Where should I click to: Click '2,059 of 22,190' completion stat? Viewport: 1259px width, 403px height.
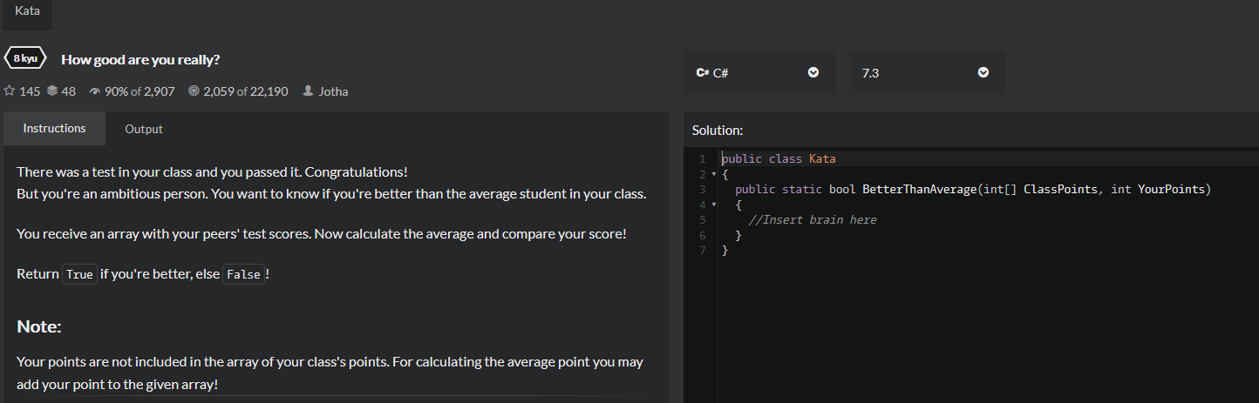pyautogui.click(x=246, y=91)
